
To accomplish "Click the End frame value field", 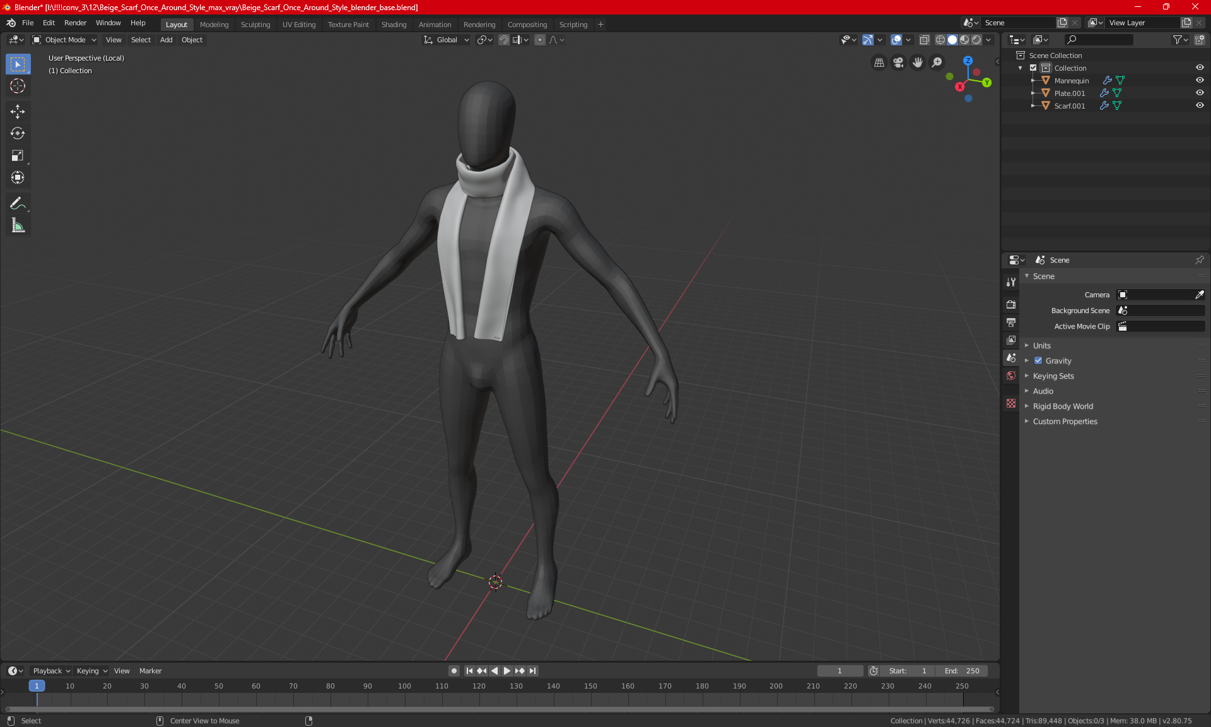I will pos(962,671).
